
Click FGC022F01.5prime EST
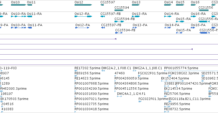(139, 76)
